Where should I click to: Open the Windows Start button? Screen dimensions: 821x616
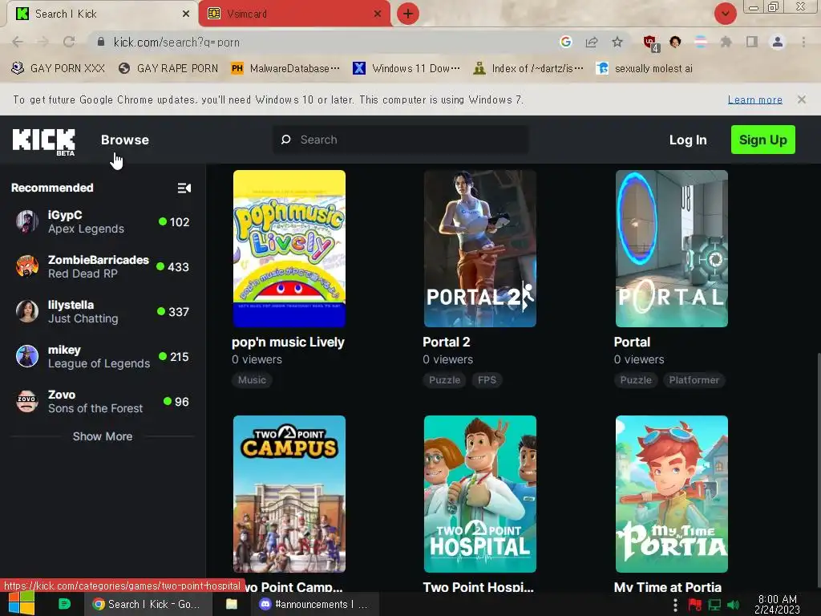click(x=22, y=604)
